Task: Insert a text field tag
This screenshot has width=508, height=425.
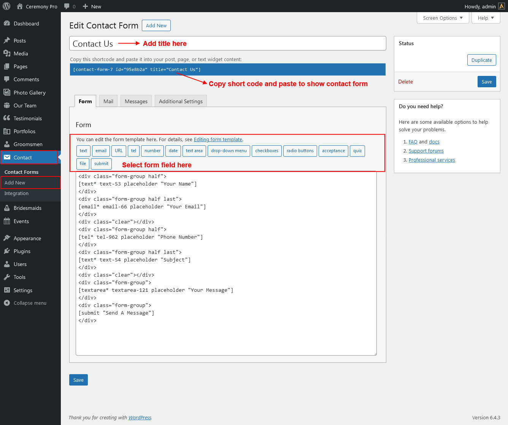Action: click(x=83, y=151)
